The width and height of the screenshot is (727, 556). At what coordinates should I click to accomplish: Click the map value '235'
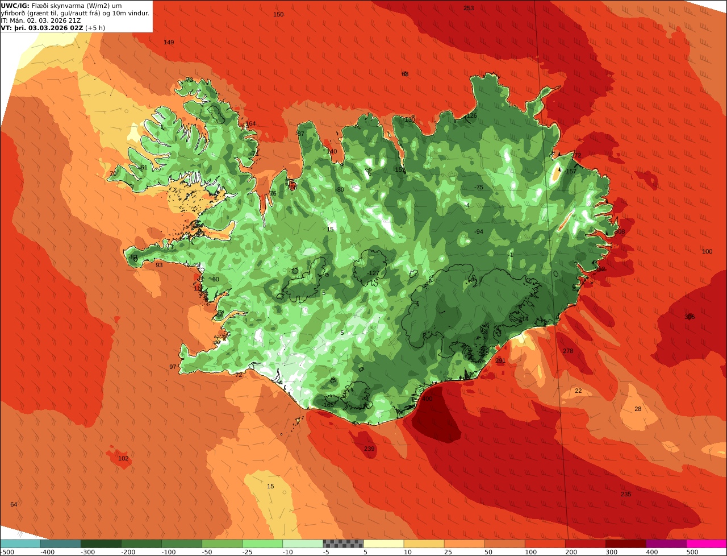[x=626, y=495]
